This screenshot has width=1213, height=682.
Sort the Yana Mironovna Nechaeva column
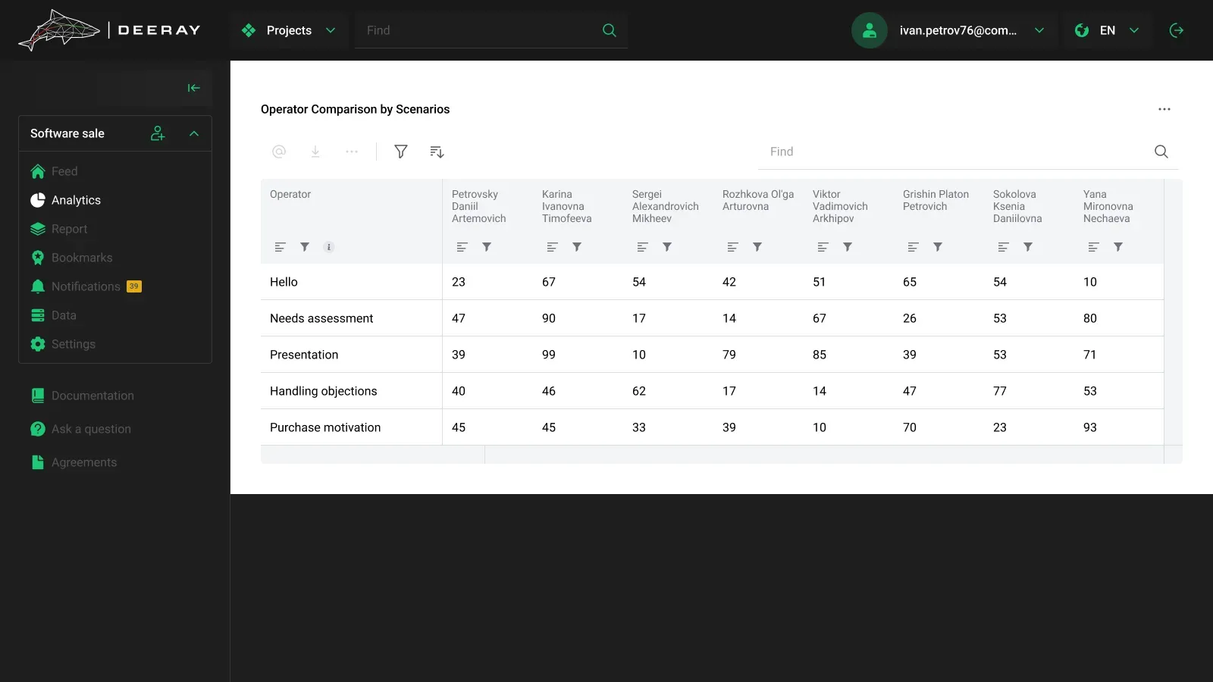(x=1093, y=247)
